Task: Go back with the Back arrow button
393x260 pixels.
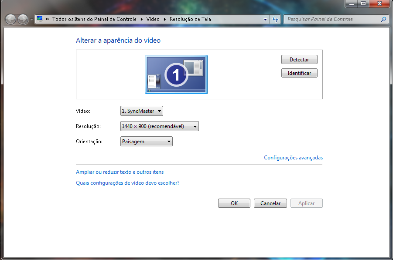Action: tap(10, 19)
